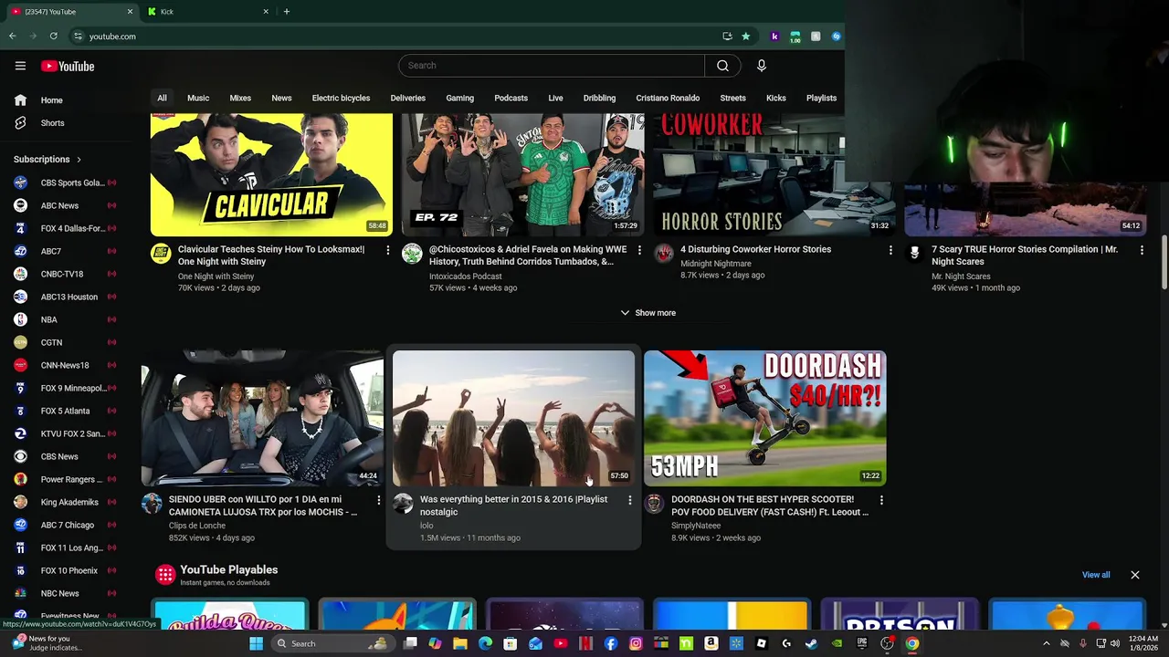Select the Cristiano Ronaldo filter chip
The height and width of the screenshot is (657, 1169).
(x=668, y=98)
